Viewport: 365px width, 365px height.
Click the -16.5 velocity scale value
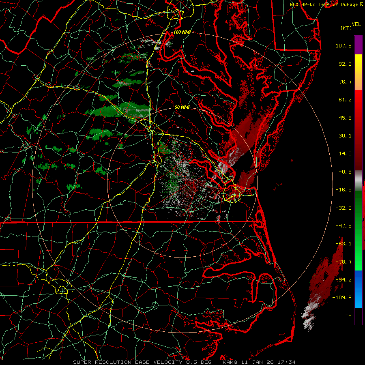click(x=344, y=190)
